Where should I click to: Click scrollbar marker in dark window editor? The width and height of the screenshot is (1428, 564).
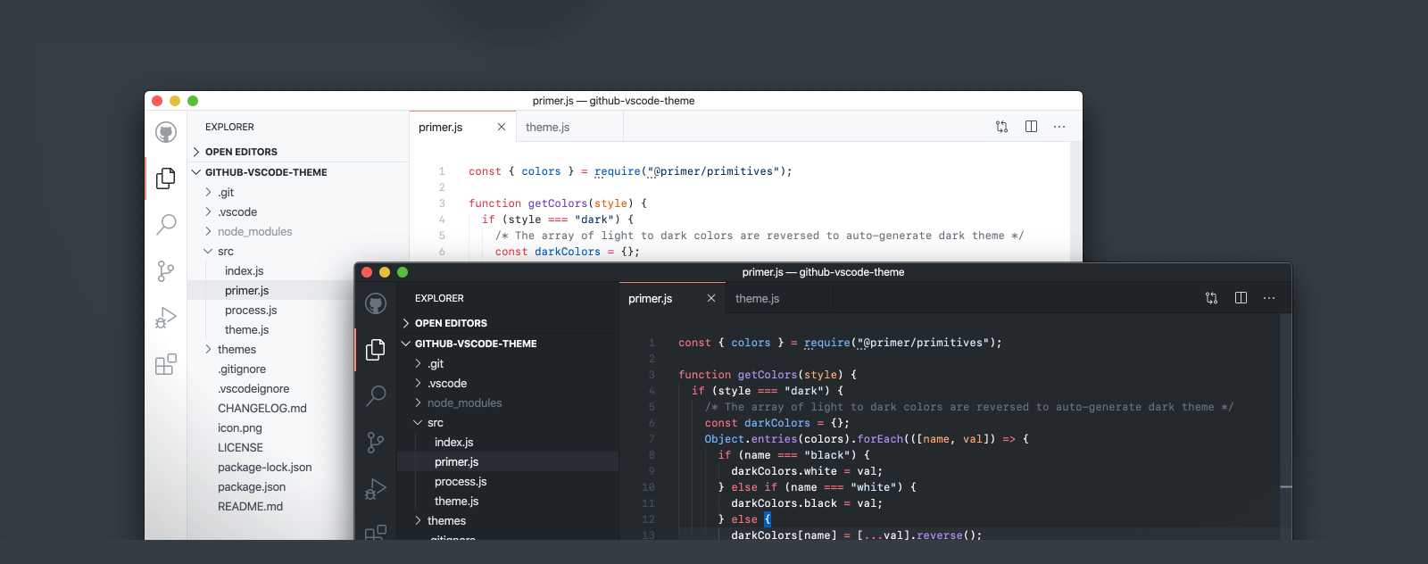pos(1286,487)
